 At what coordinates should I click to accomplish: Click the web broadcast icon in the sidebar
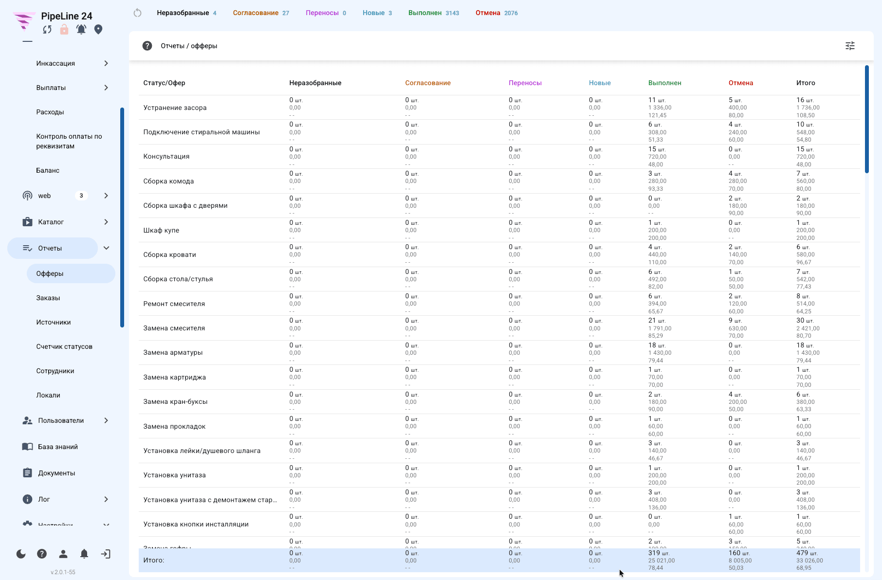[x=27, y=196]
